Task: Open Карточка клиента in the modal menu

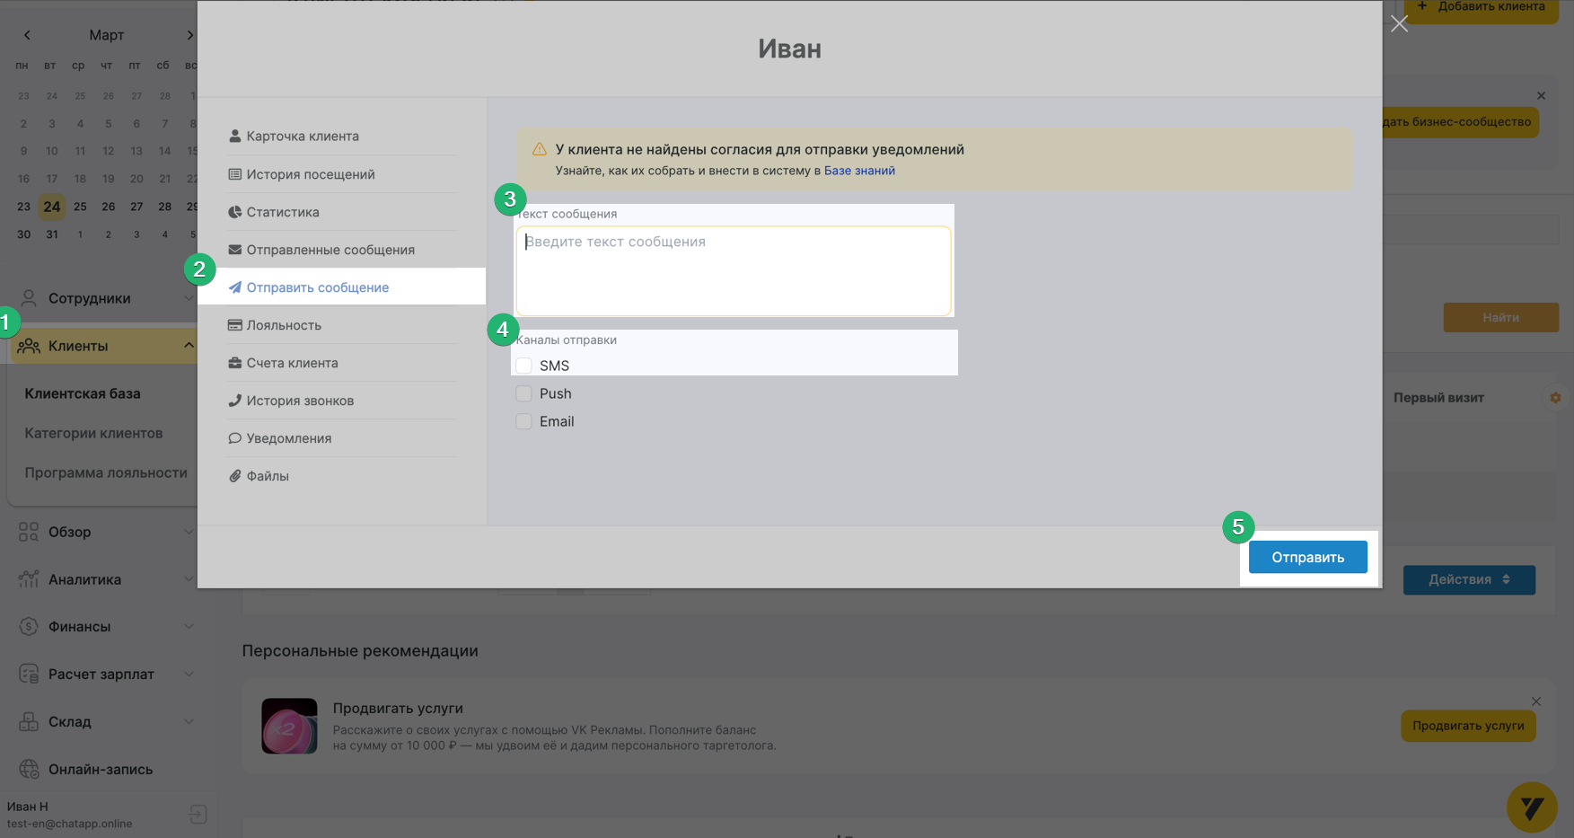Action: (x=303, y=137)
